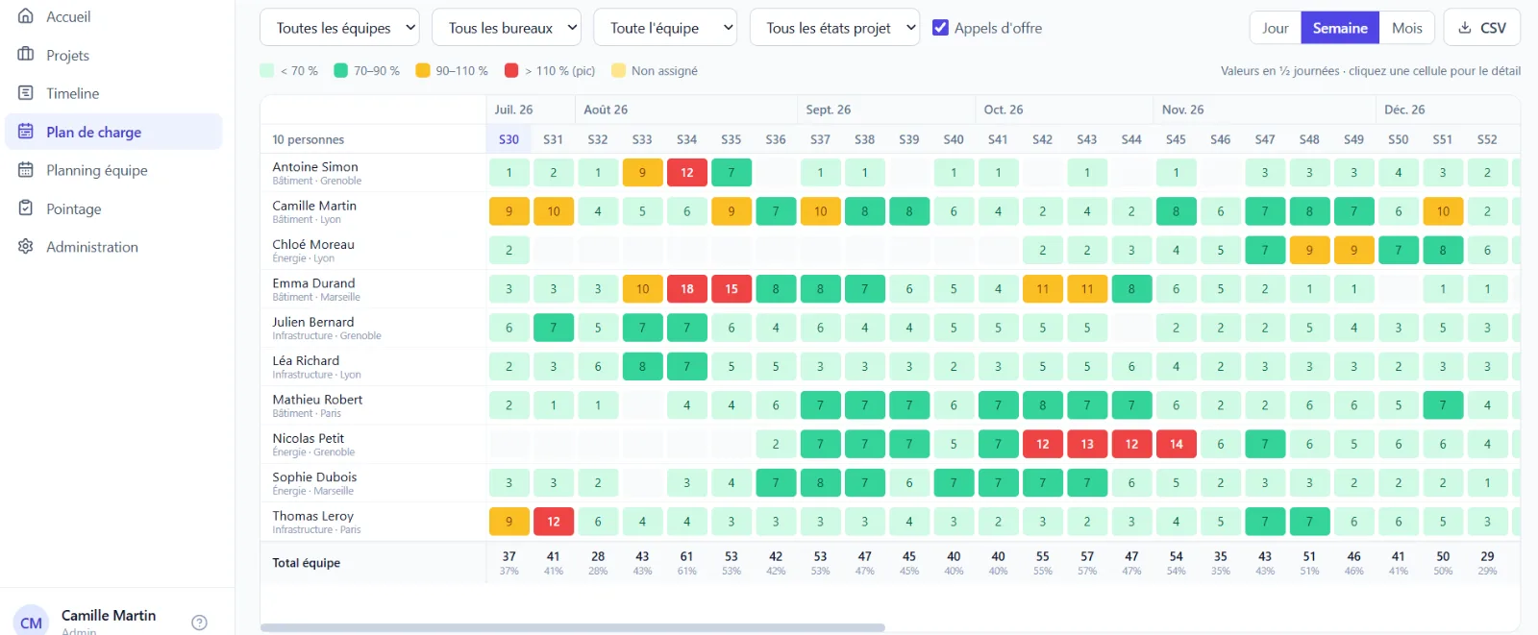The width and height of the screenshot is (1538, 635).
Task: Toggle the Appels d'offre checkbox
Action: [x=940, y=28]
